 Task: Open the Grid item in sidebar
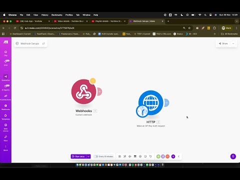pyautogui.click(x=6, y=63)
